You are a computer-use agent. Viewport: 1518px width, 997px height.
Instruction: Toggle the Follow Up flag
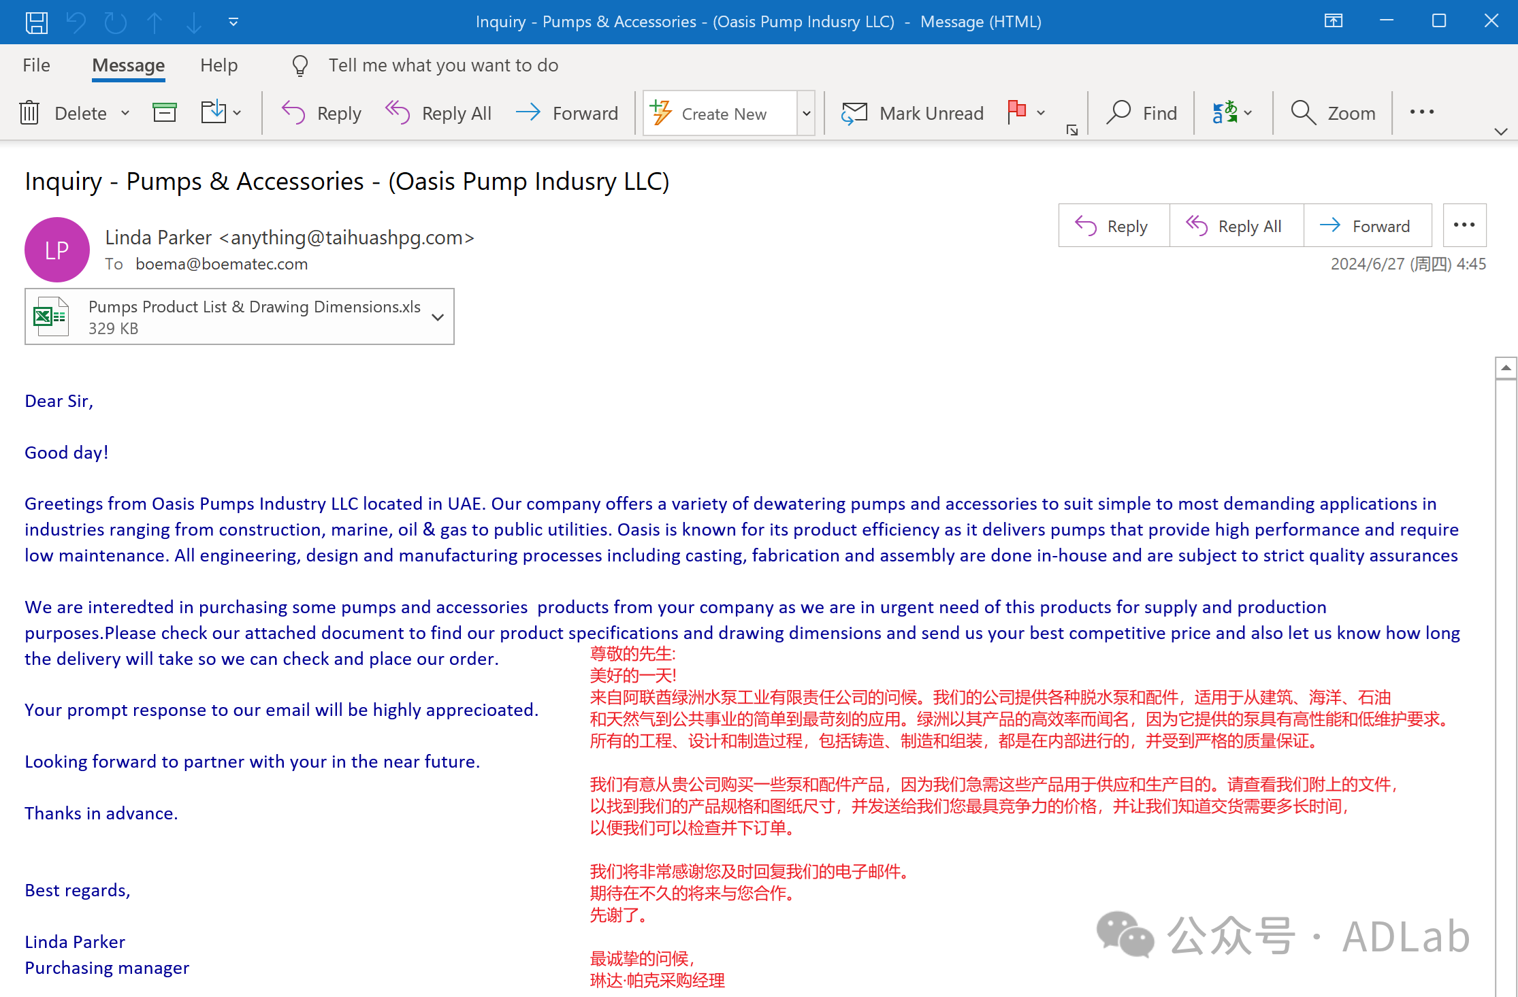(x=1017, y=112)
